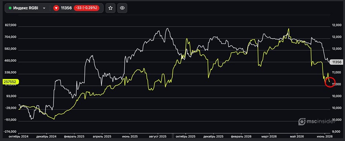This screenshot has width=345, height=141.
Task: Click the yellow 257552 axis value tag
Action: tap(10, 82)
